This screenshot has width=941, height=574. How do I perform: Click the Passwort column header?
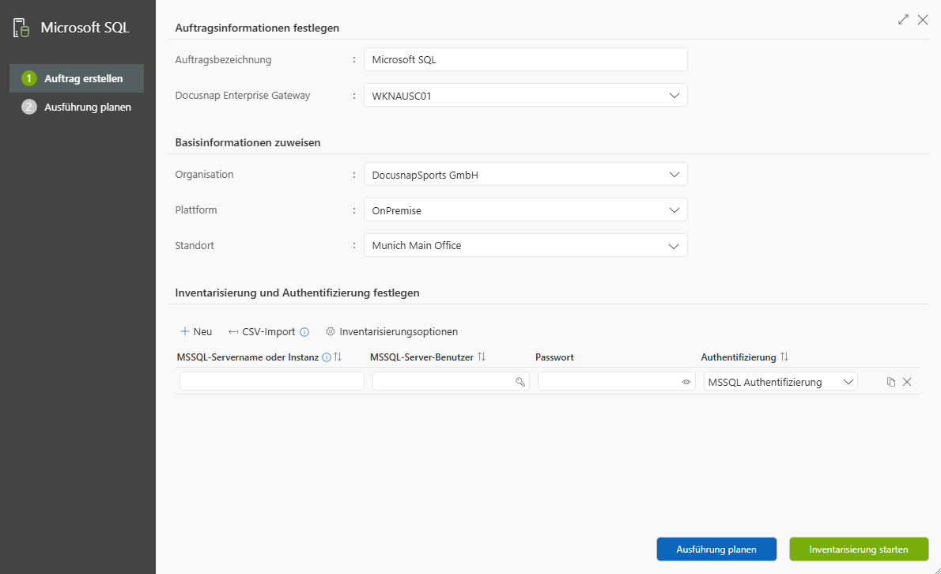coord(554,357)
